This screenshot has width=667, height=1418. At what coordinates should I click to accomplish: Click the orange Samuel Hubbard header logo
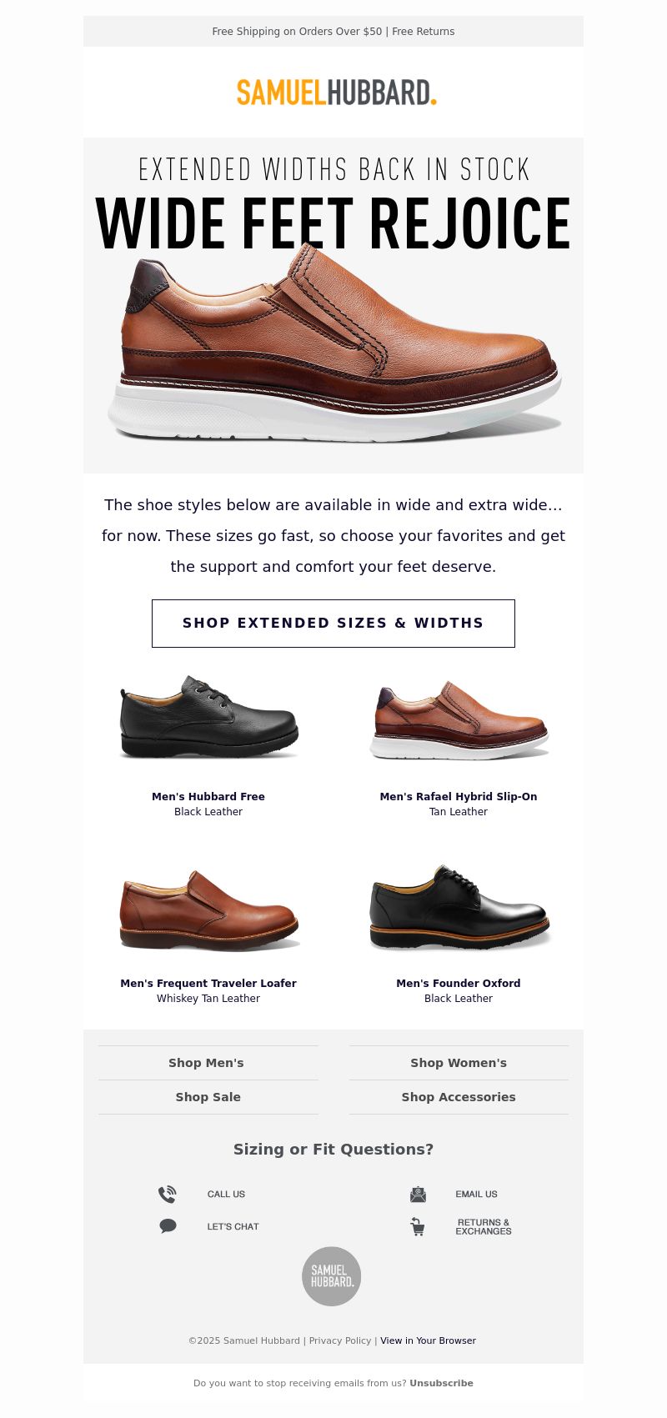[336, 93]
